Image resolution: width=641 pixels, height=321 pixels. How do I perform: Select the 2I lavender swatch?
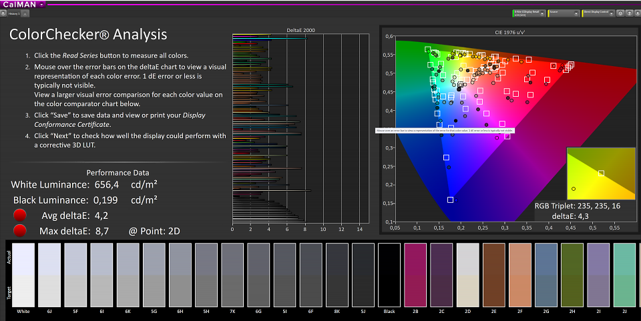coord(598,275)
